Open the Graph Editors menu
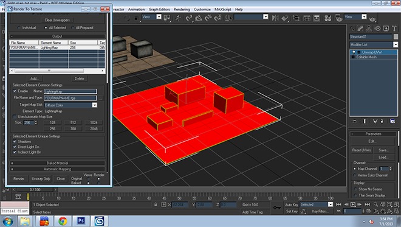 click(159, 10)
